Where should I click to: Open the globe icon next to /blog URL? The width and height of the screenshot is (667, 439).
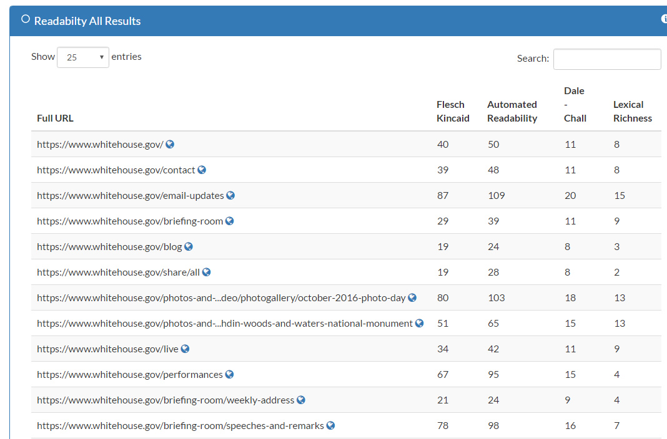coord(189,247)
